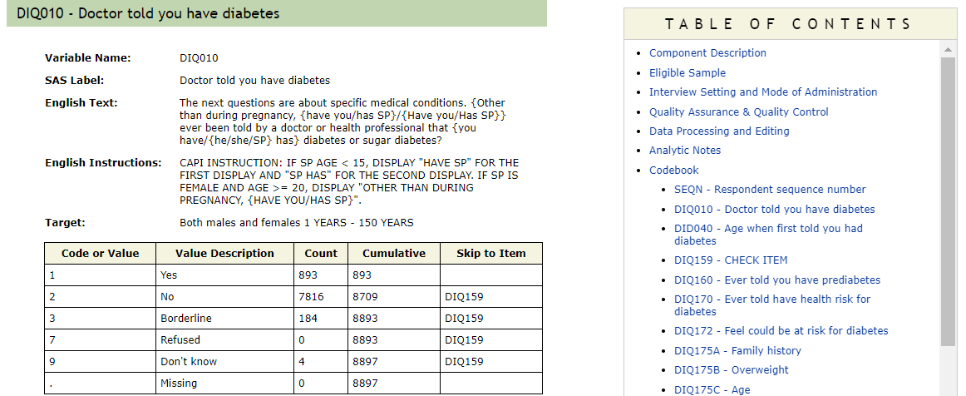Viewport: 966px width, 396px height.
Task: Jump to DIQ160 - Ever told prediabetes
Action: (776, 280)
